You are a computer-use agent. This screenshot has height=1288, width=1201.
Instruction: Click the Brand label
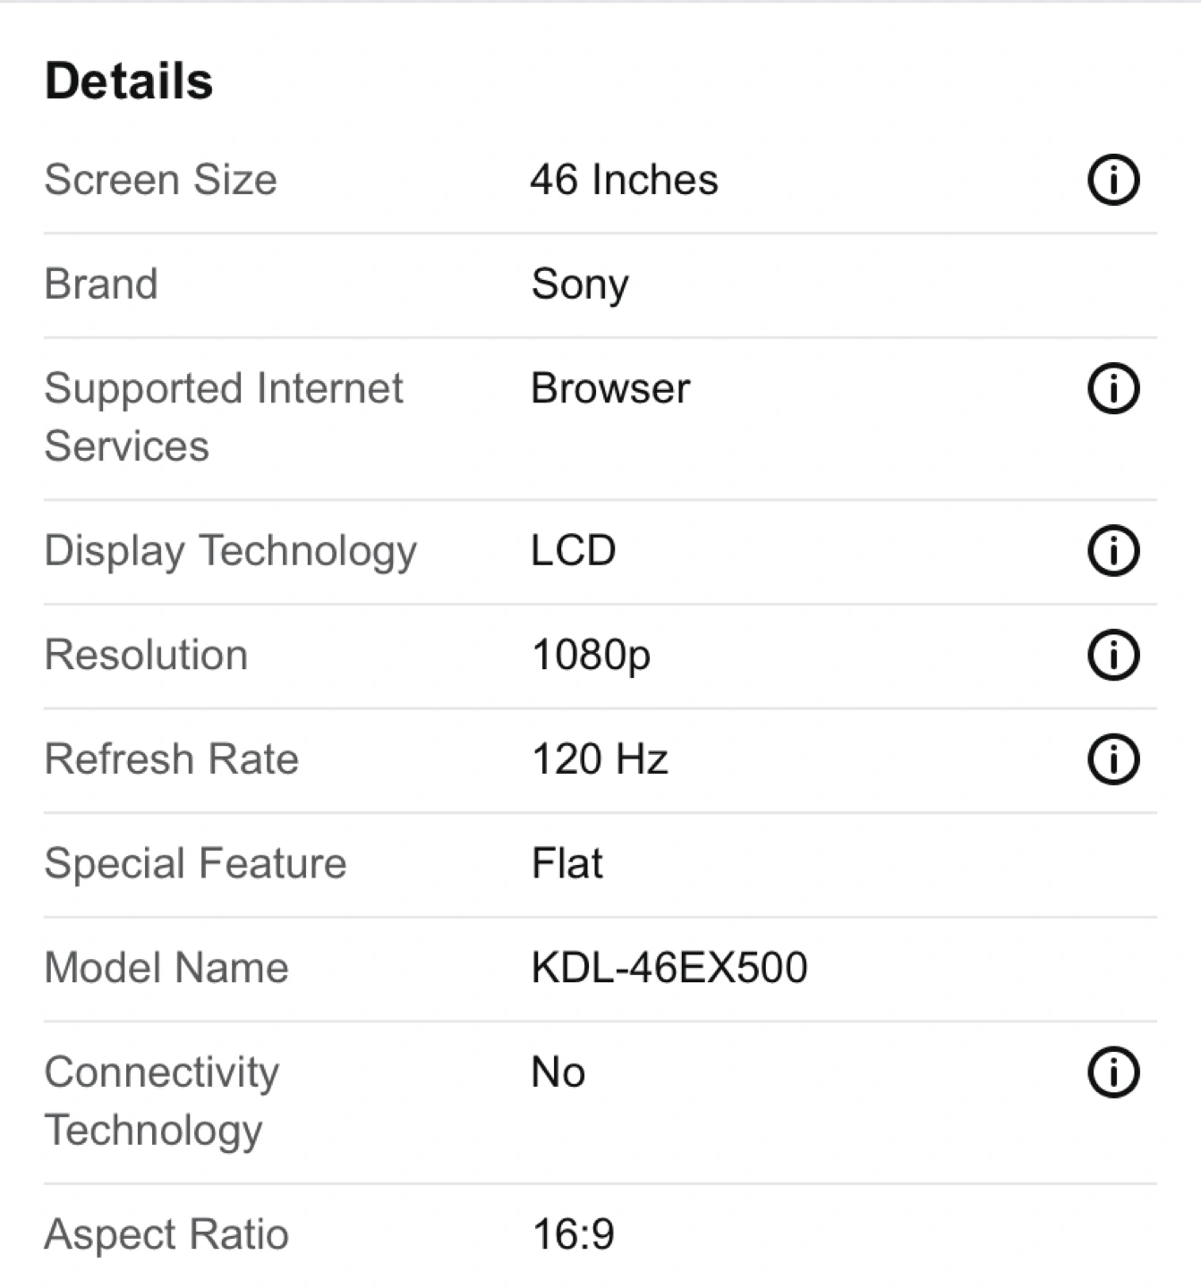(101, 284)
